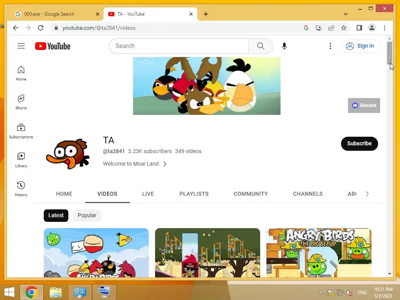
Task: Select the VIDEOS channel tab
Action: point(107,194)
